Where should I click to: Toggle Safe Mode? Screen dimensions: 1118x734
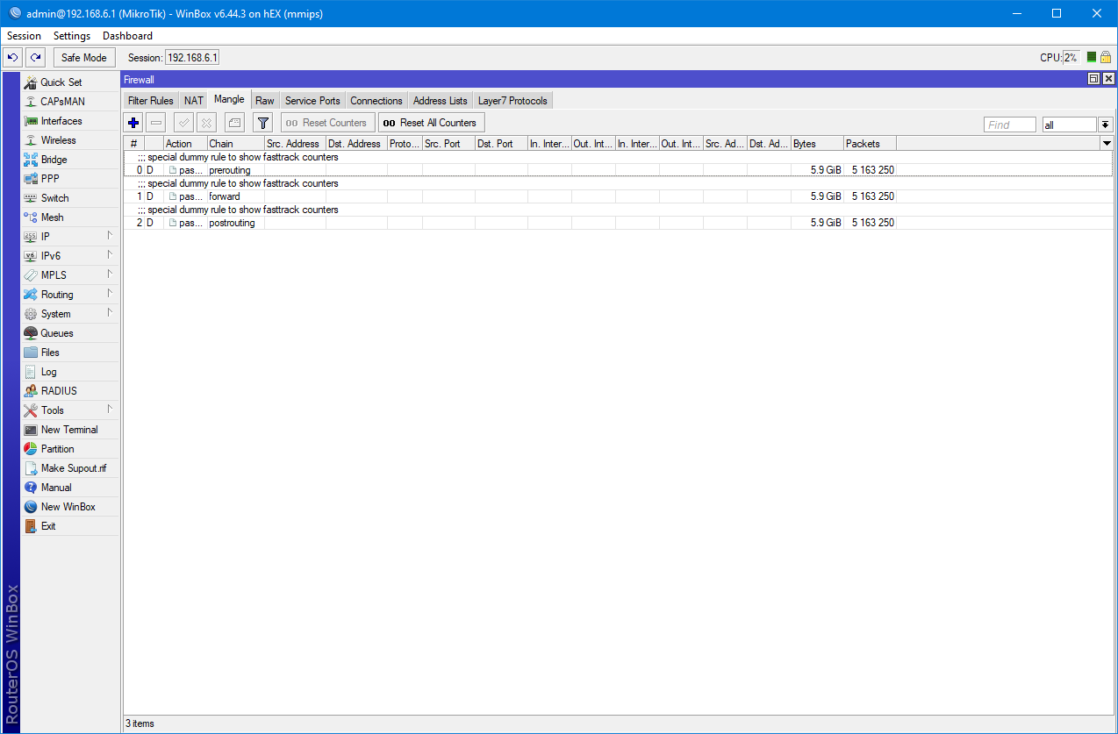click(x=84, y=57)
